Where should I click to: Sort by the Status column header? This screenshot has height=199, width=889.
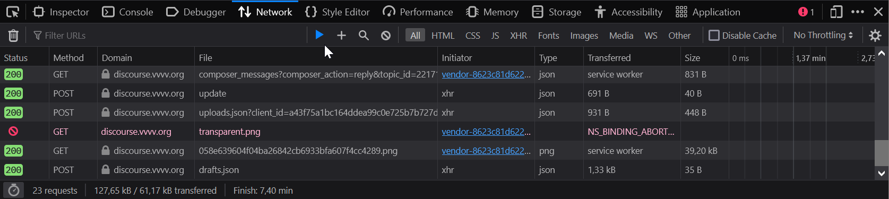24,57
